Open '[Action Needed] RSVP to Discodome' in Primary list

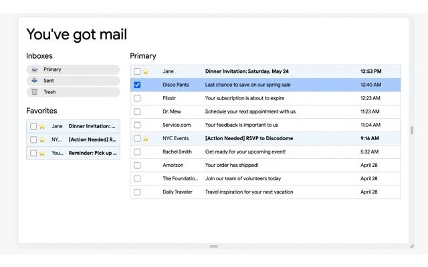[249, 138]
